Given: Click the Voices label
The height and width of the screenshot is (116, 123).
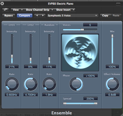Looking at the screenshot, I should (67, 25).
